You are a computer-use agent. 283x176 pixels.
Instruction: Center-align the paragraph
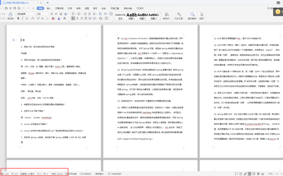pos(77,18)
